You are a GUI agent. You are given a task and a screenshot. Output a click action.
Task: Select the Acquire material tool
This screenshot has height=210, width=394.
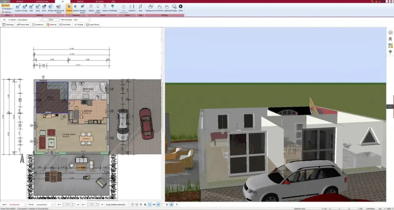(x=18, y=8)
